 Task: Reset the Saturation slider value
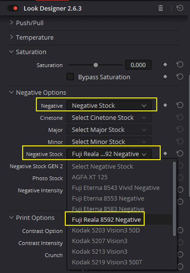point(180,65)
